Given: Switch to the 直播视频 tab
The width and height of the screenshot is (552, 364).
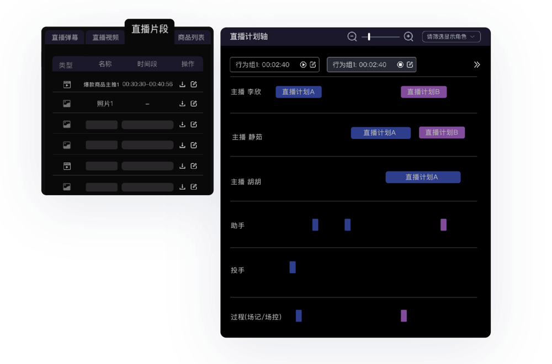Looking at the screenshot, I should coord(105,38).
